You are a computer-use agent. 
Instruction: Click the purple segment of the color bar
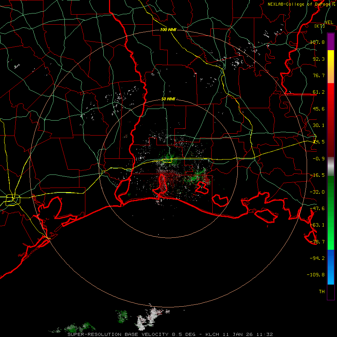pos(331,42)
